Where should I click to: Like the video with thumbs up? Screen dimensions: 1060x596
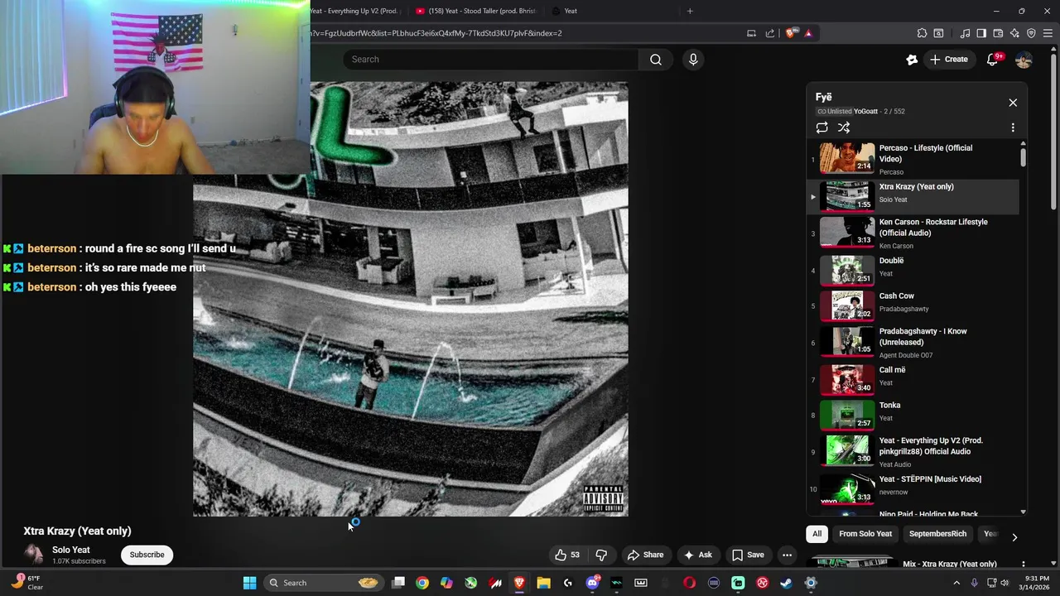pos(567,555)
